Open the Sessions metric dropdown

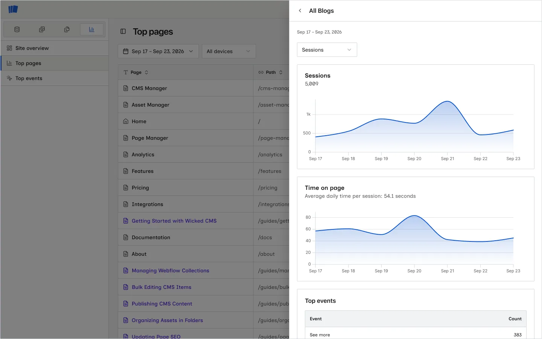[x=327, y=50]
